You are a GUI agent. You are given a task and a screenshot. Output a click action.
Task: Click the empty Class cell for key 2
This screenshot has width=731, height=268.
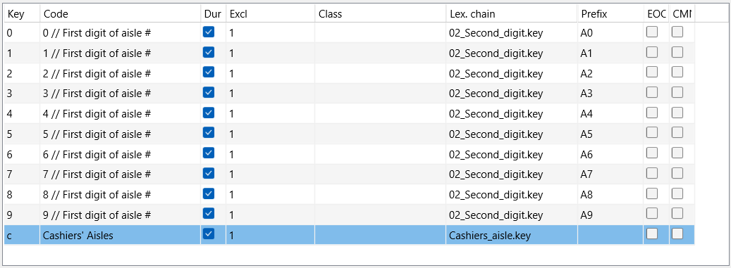[380, 73]
